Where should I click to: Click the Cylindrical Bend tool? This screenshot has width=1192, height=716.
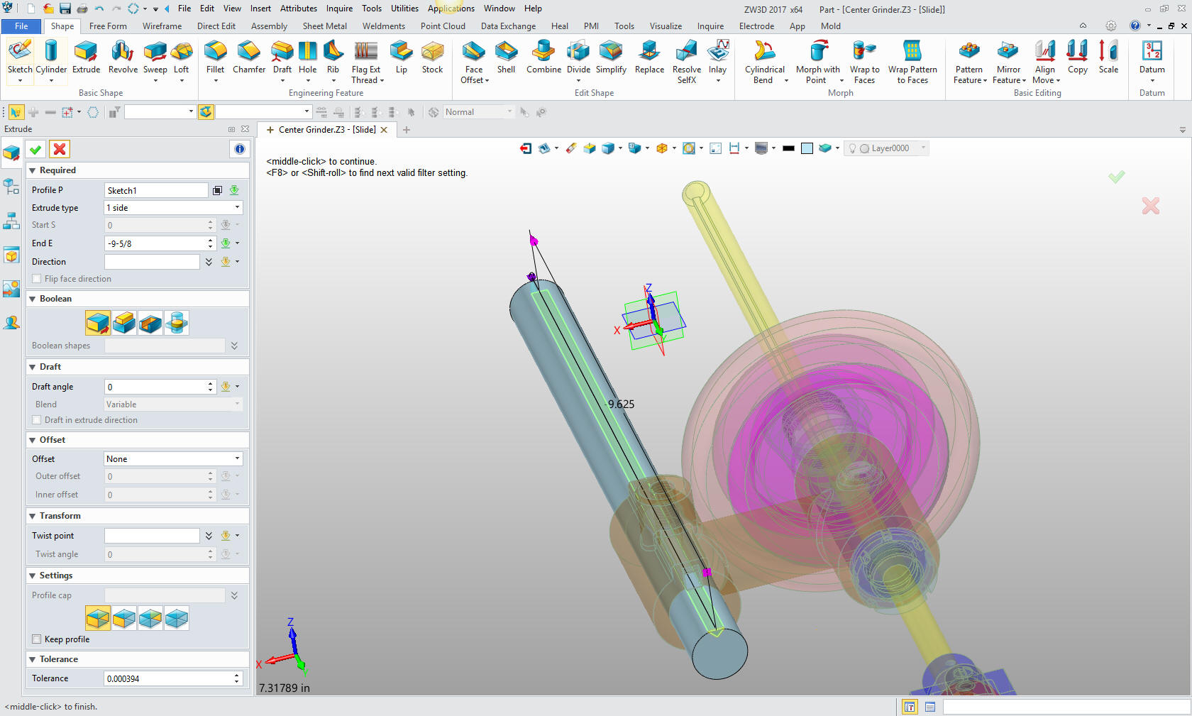[764, 62]
